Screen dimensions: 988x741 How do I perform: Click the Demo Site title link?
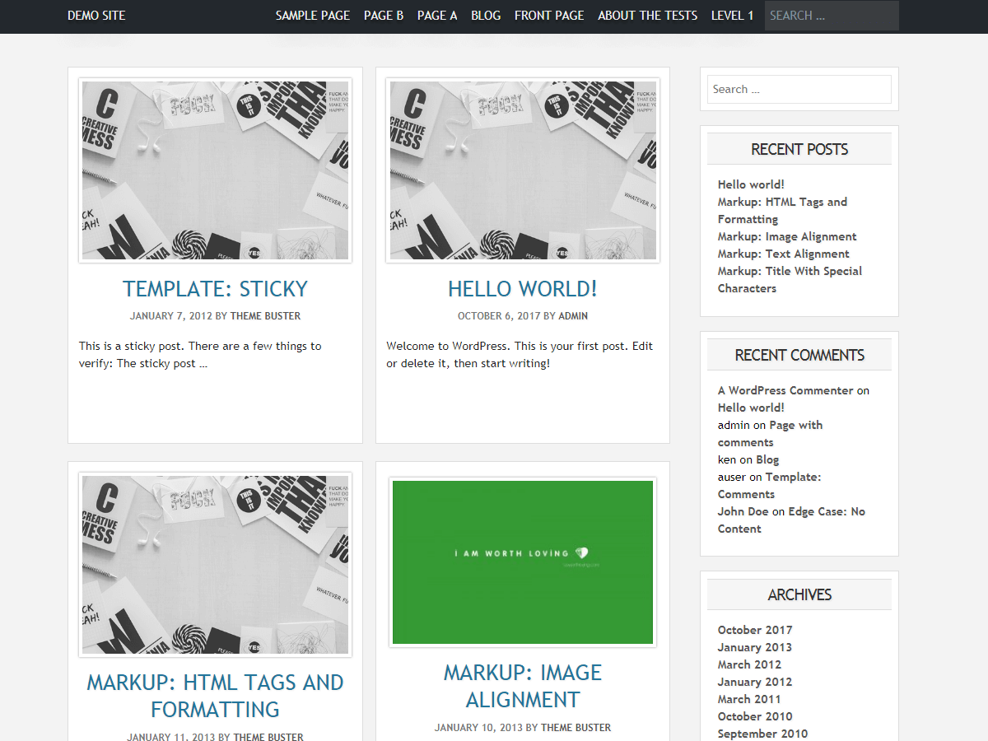click(96, 16)
